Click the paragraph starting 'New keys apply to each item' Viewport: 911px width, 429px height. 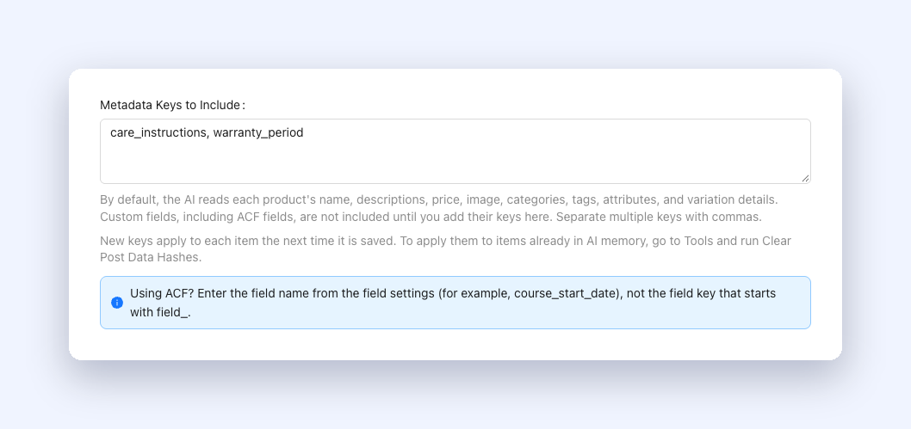pyautogui.click(x=446, y=248)
